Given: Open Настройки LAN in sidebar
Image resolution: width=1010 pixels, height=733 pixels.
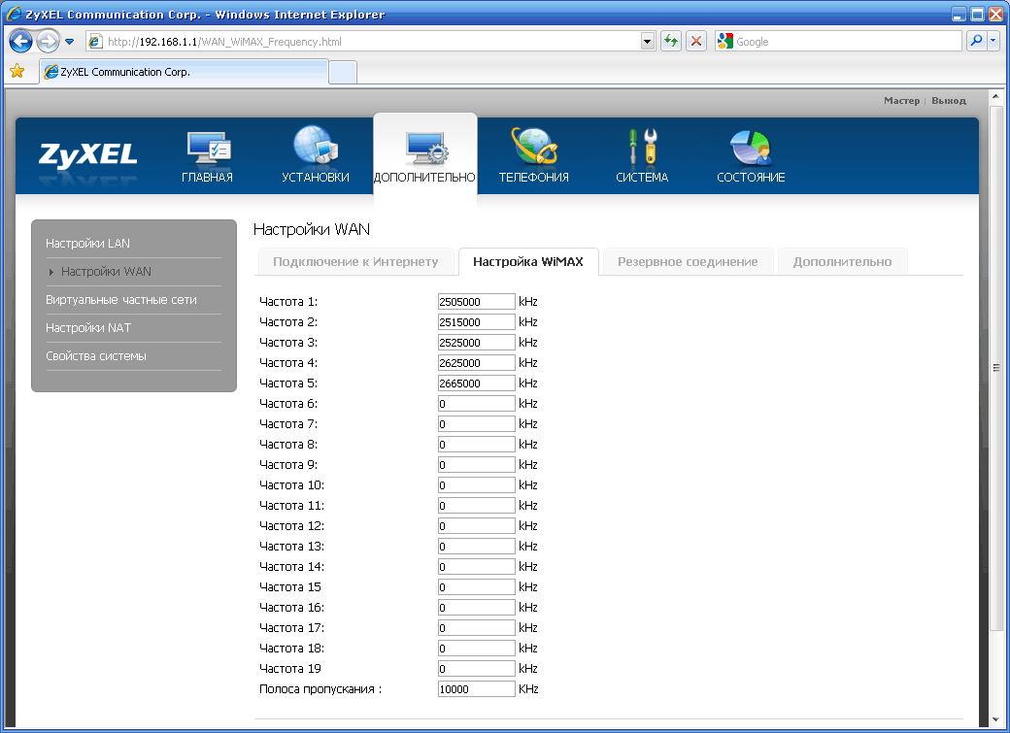Looking at the screenshot, I should 87,244.
